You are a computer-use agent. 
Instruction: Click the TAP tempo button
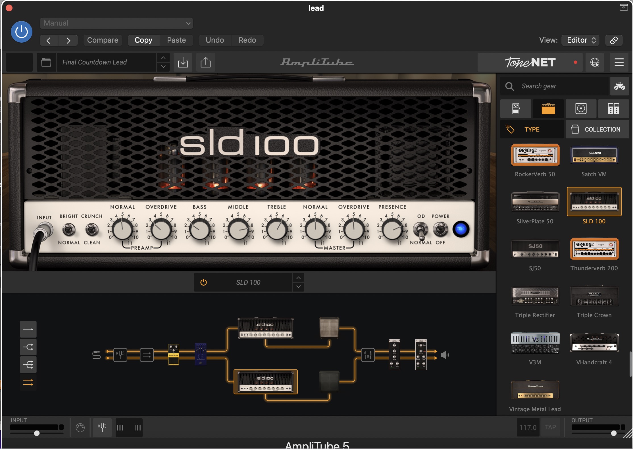pyautogui.click(x=550, y=427)
